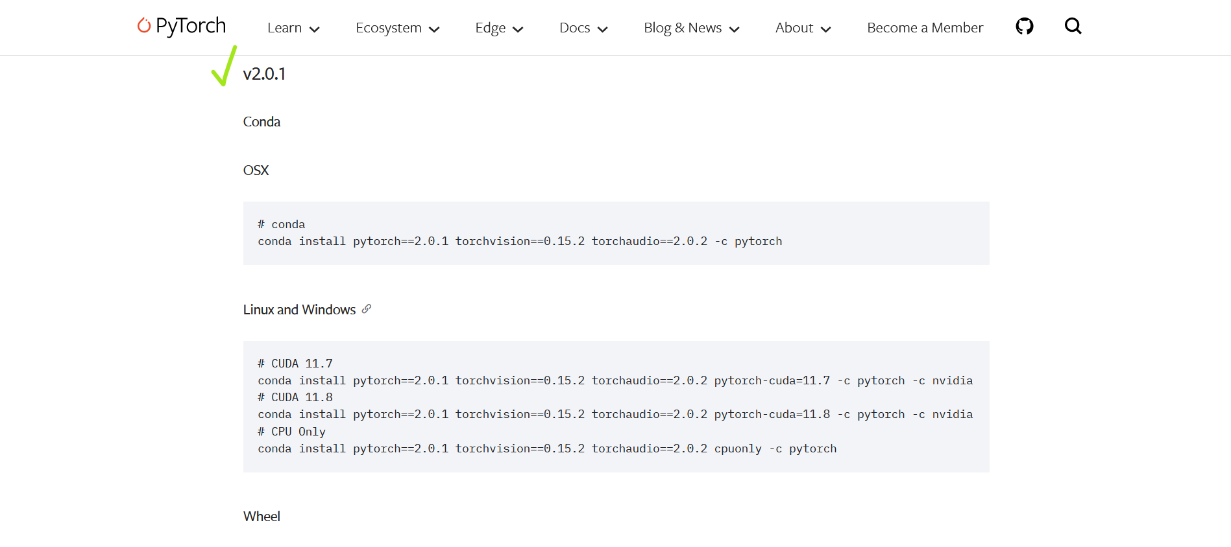Expand the Learn dropdown menu

tap(293, 28)
